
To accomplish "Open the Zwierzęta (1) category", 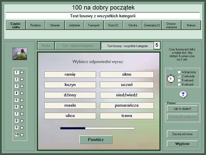I will (152, 25).
